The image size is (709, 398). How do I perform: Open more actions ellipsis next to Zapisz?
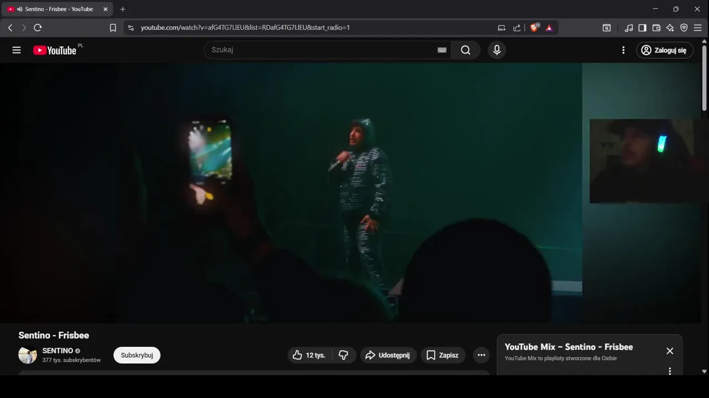click(x=481, y=355)
